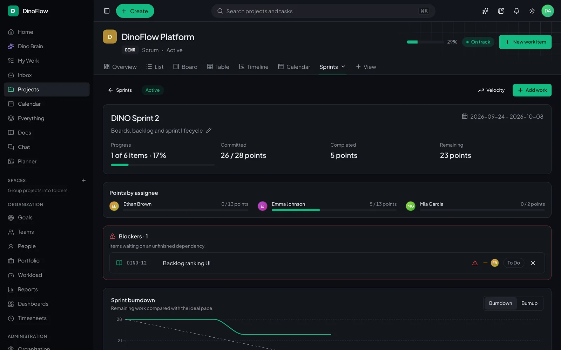Toggle light/dark theme sun icon

pyautogui.click(x=532, y=11)
